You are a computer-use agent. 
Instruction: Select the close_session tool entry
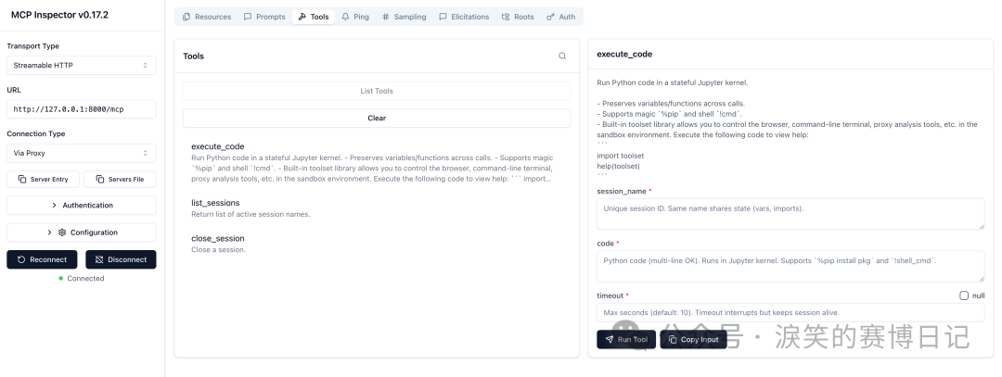click(377, 244)
